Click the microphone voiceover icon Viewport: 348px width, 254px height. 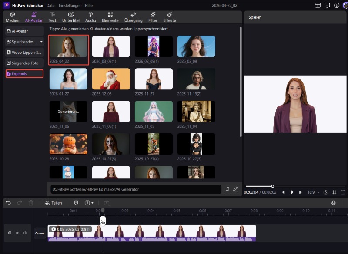333,203
